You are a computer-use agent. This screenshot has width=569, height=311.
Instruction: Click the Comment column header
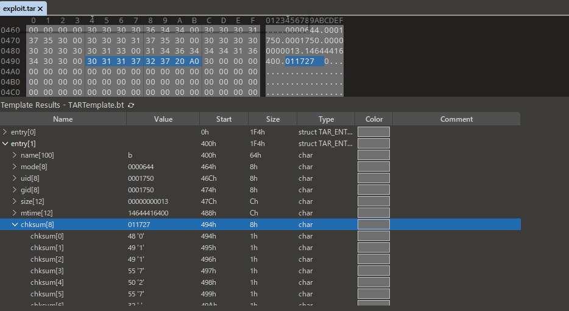pyautogui.click(x=456, y=119)
